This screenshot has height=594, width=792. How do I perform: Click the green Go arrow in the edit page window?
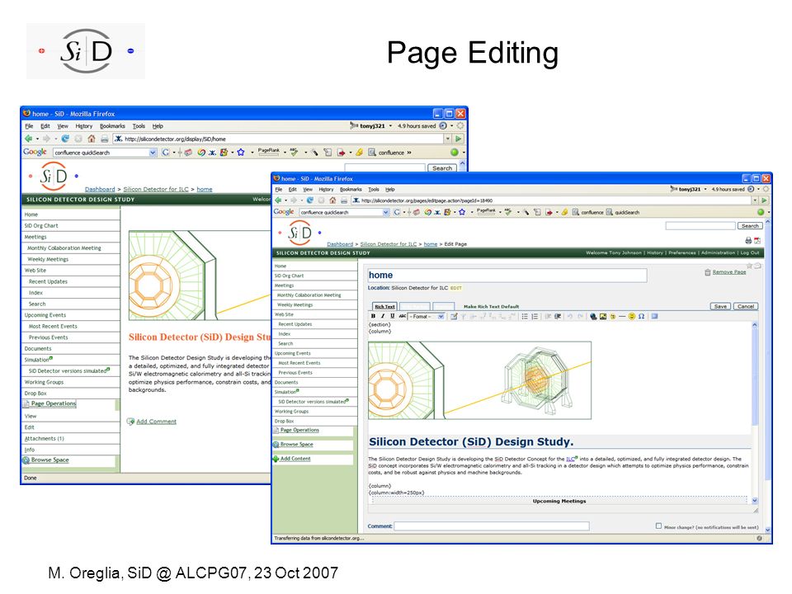[x=764, y=200]
